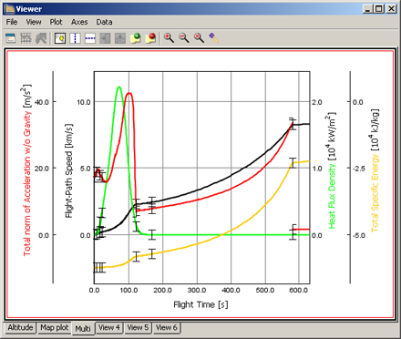401x339 pixels.
Task: Click the reset zoom magnifier icon
Action: (199, 38)
